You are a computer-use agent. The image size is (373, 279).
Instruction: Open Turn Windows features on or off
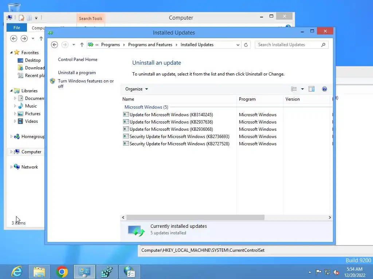(x=86, y=84)
